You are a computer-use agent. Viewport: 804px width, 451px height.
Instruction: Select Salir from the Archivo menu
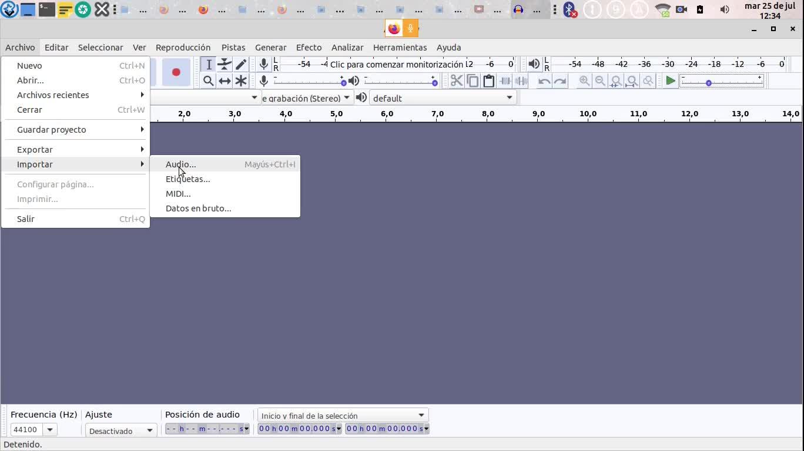pos(75,219)
